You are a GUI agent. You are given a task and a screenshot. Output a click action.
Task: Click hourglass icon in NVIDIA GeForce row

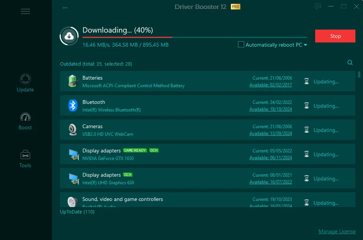tap(306, 154)
